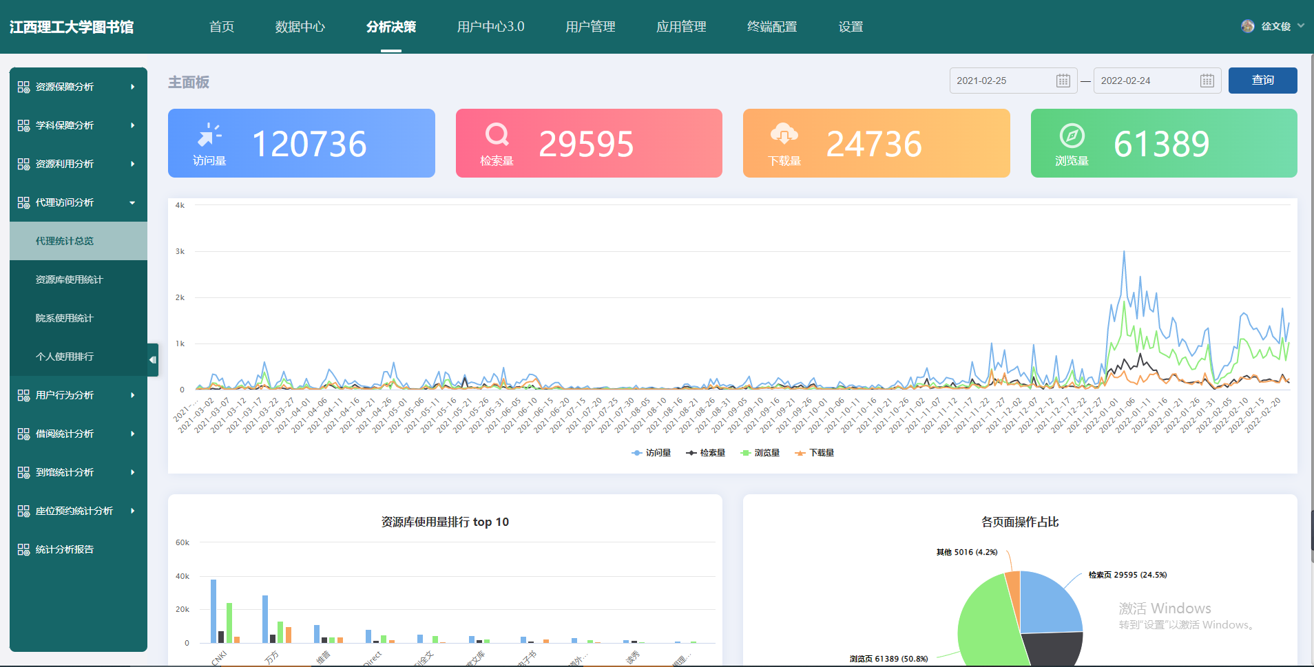Collapse sidebar using the panel handle
The width and height of the screenshot is (1314, 667).
153,360
